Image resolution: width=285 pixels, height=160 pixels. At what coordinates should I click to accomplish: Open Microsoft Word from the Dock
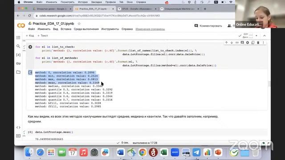coord(121,152)
